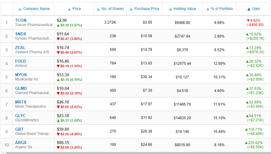The width and height of the screenshot is (271, 154).
Task: Click the $2.90 price for TCON
Action: 62,20
